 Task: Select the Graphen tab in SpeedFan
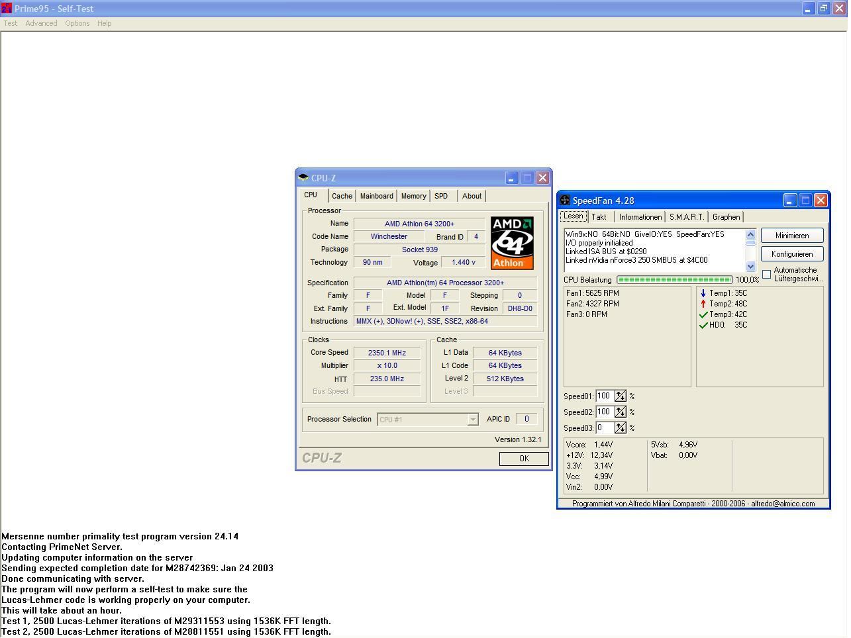726,217
